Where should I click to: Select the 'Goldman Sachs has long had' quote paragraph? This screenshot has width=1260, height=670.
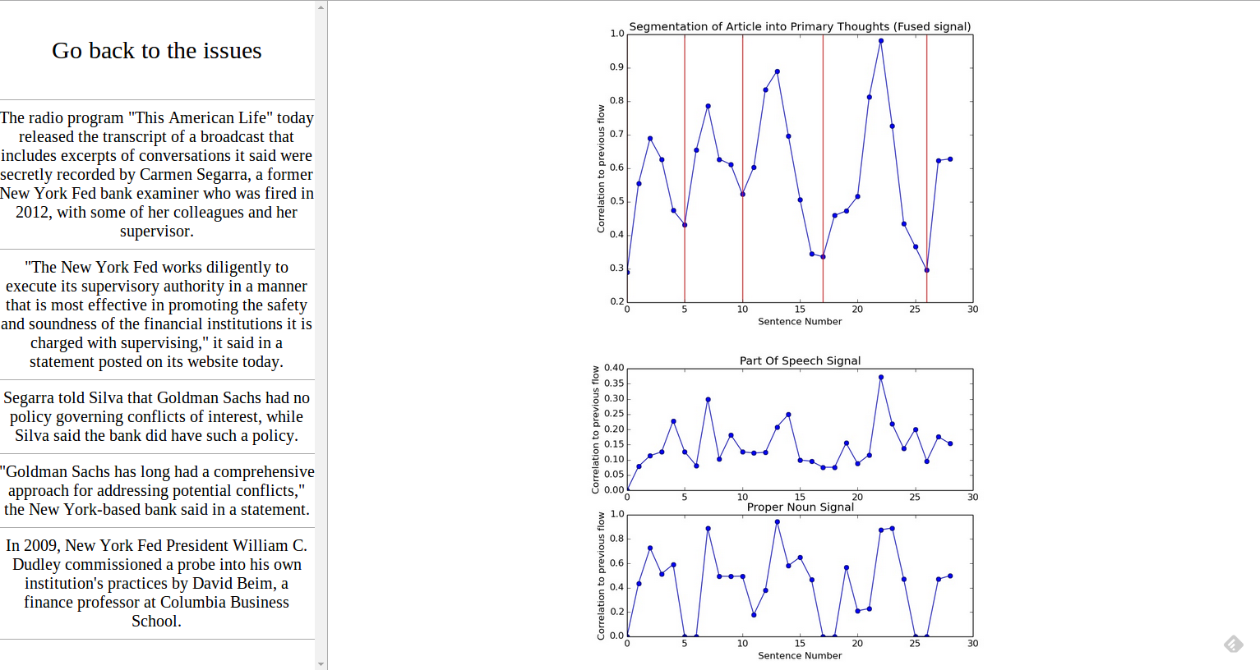coord(157,490)
